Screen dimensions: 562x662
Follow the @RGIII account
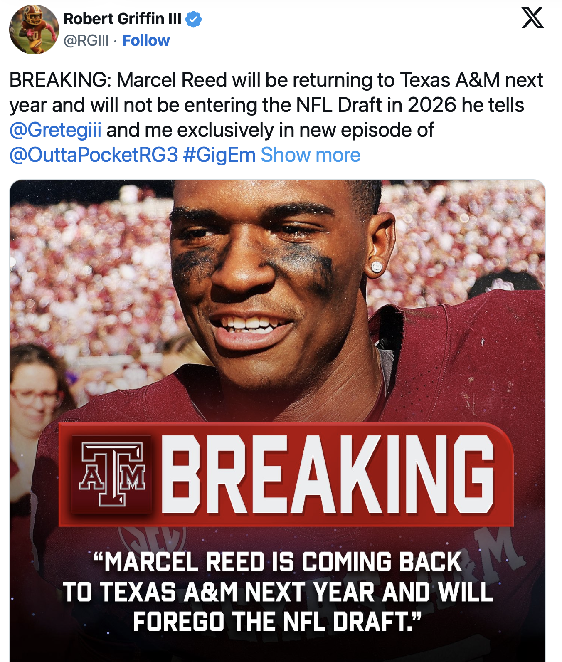146,41
